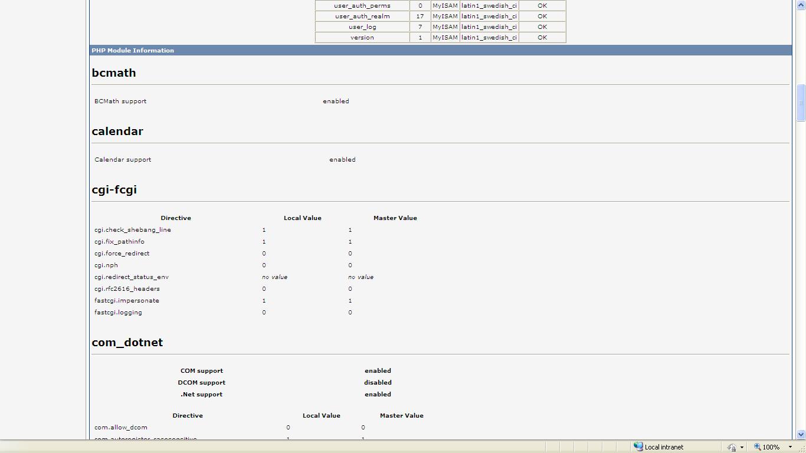Click master value 0 of fastcgi.logging
Screen dimensions: 806x453
(350, 312)
